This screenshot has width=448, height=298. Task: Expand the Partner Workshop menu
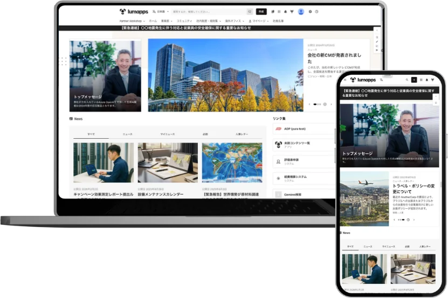(x=132, y=21)
